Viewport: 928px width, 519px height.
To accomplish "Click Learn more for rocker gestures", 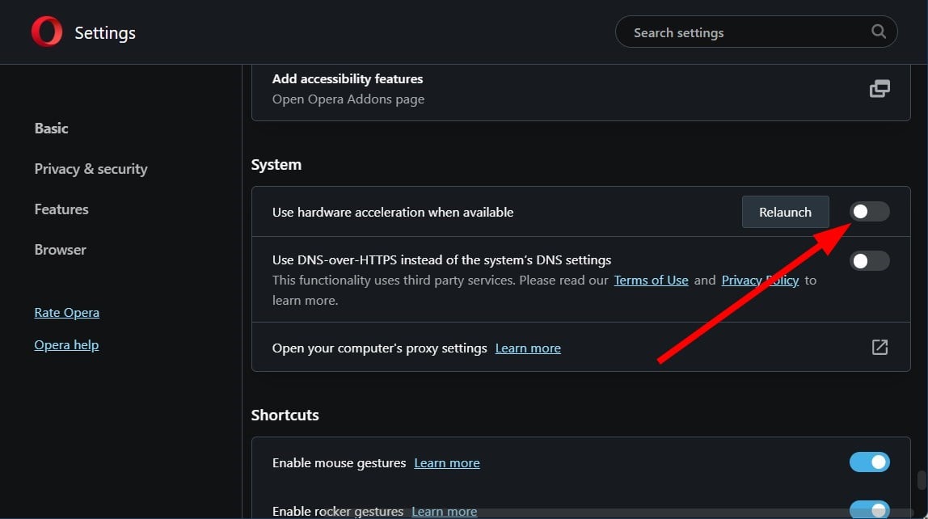I will [x=445, y=511].
